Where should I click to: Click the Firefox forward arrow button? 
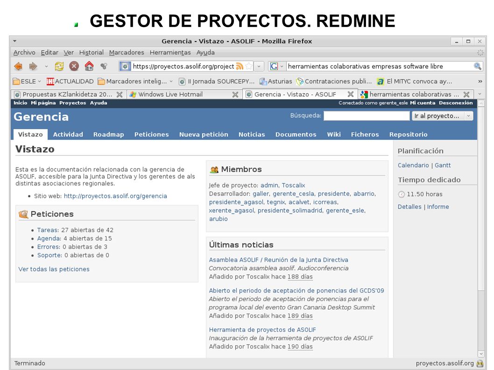[33, 66]
